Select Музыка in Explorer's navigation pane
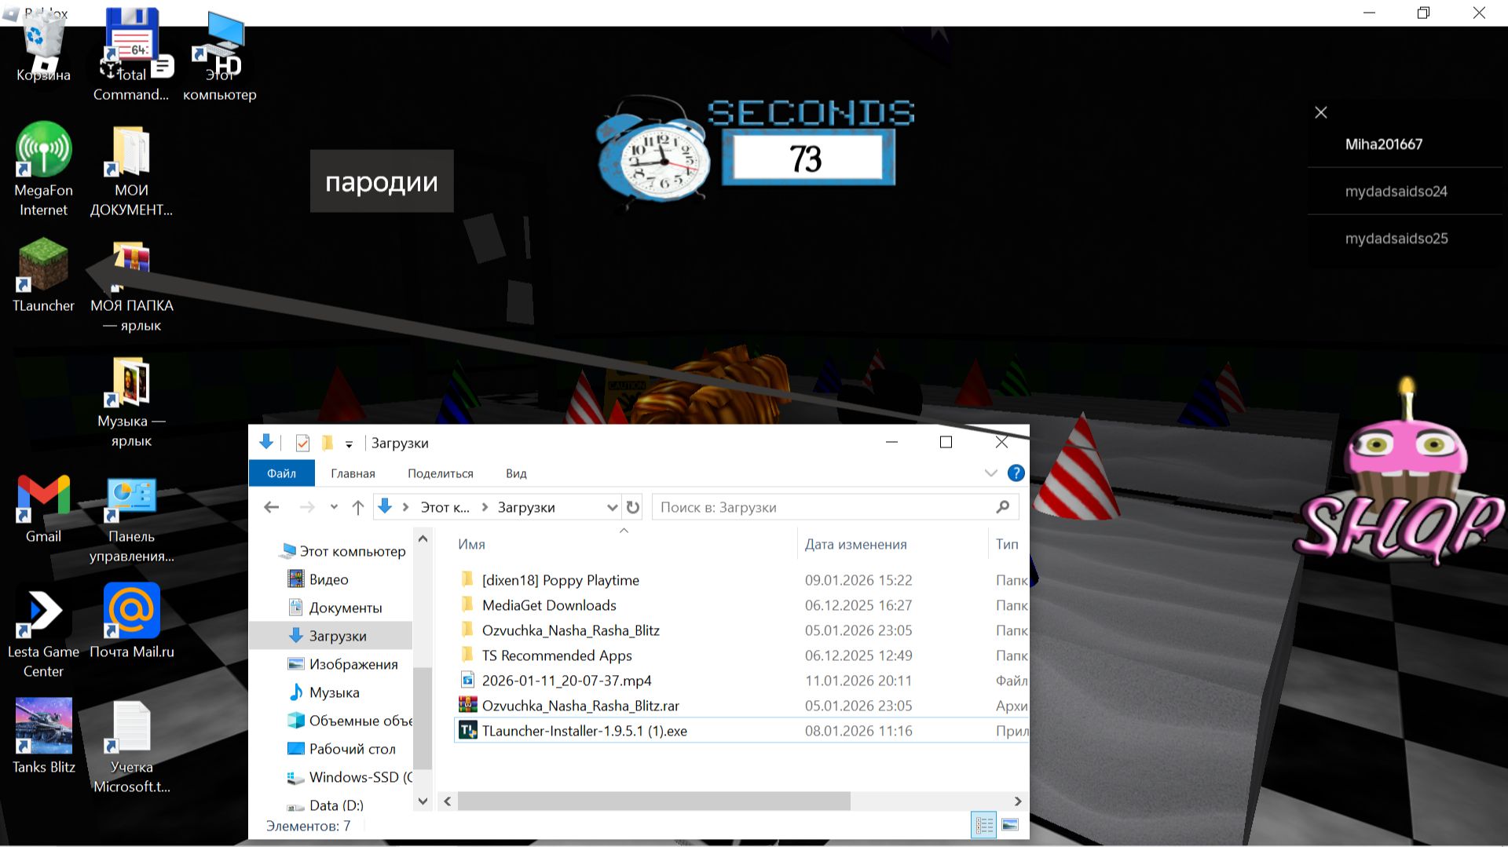Image resolution: width=1508 pixels, height=847 pixels. (324, 692)
